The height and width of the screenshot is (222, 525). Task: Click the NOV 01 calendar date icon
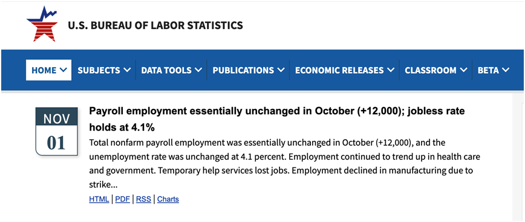click(57, 131)
